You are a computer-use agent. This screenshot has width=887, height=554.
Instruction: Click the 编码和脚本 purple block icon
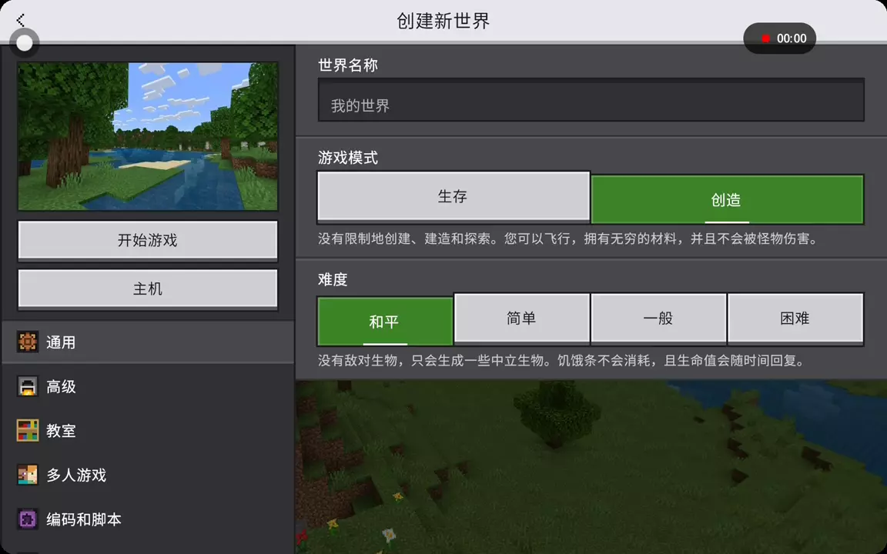coord(27,519)
